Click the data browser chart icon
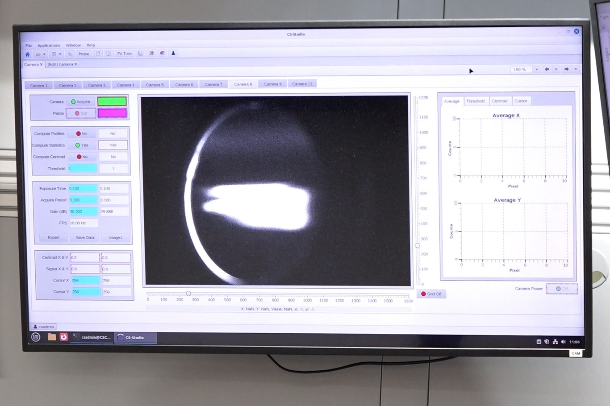This screenshot has height=406, width=610. click(x=140, y=54)
